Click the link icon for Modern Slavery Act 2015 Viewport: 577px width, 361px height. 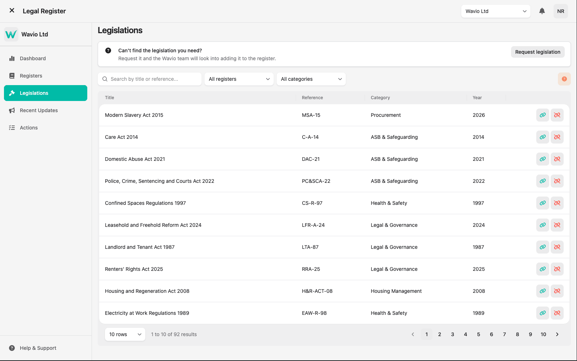(x=543, y=115)
